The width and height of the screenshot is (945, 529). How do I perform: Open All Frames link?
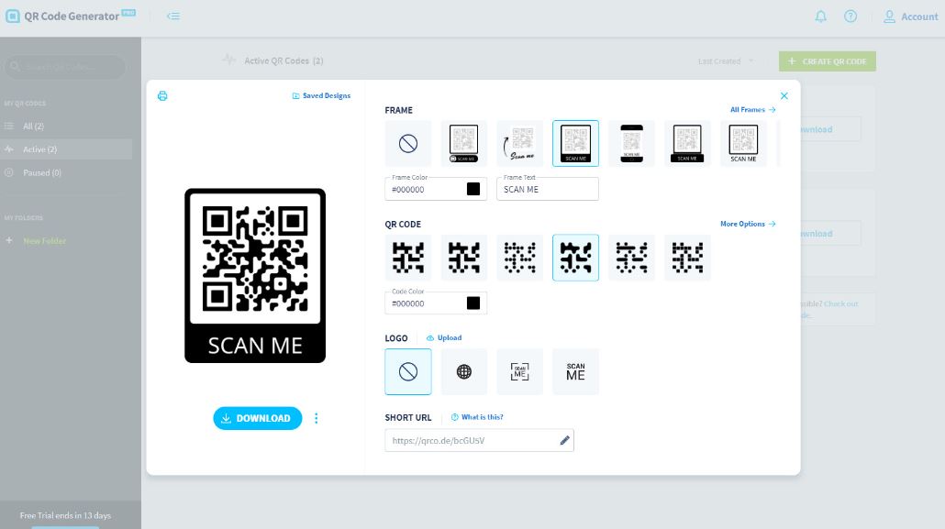tap(752, 110)
